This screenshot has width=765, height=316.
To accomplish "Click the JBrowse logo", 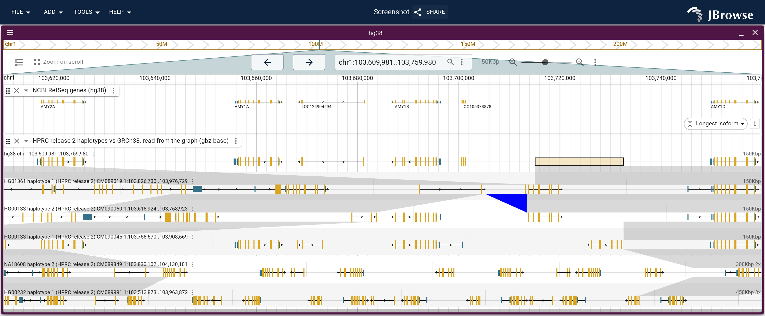I will (720, 14).
